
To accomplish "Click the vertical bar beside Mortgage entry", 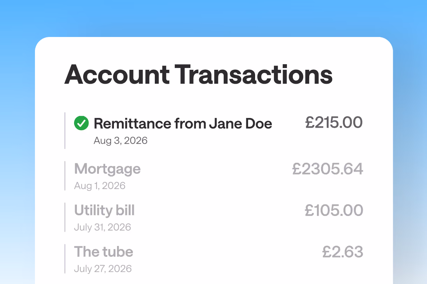I will 65,176.
